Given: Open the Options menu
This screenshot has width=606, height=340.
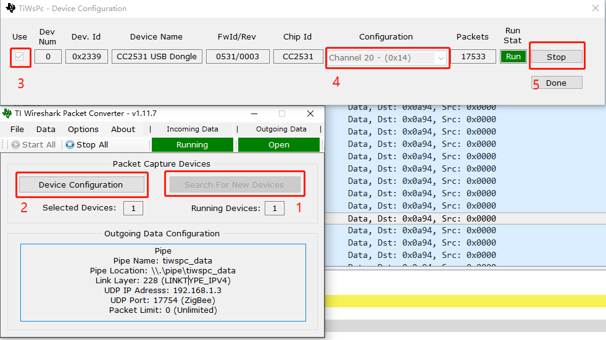Looking at the screenshot, I should [x=83, y=129].
